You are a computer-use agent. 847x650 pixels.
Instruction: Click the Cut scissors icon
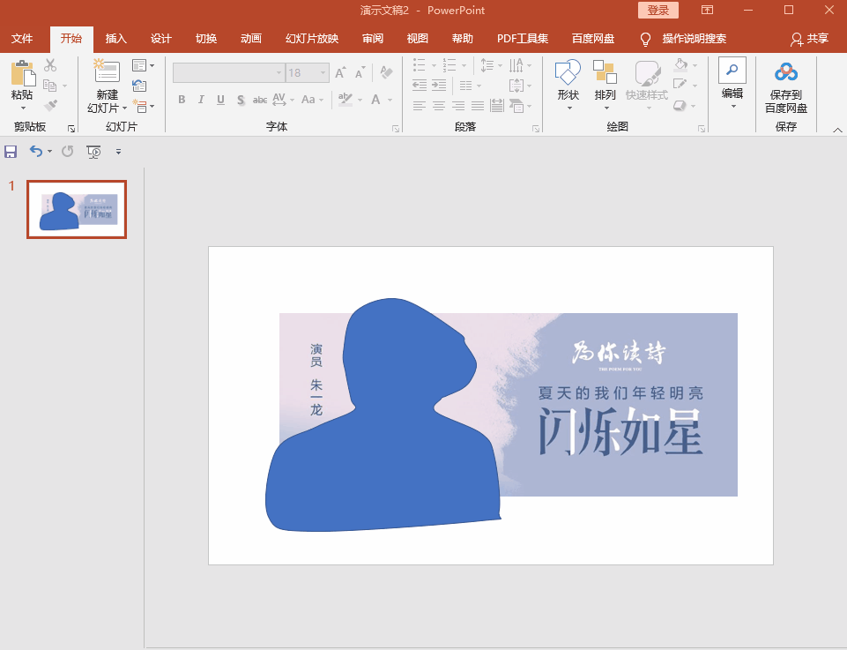click(50, 65)
